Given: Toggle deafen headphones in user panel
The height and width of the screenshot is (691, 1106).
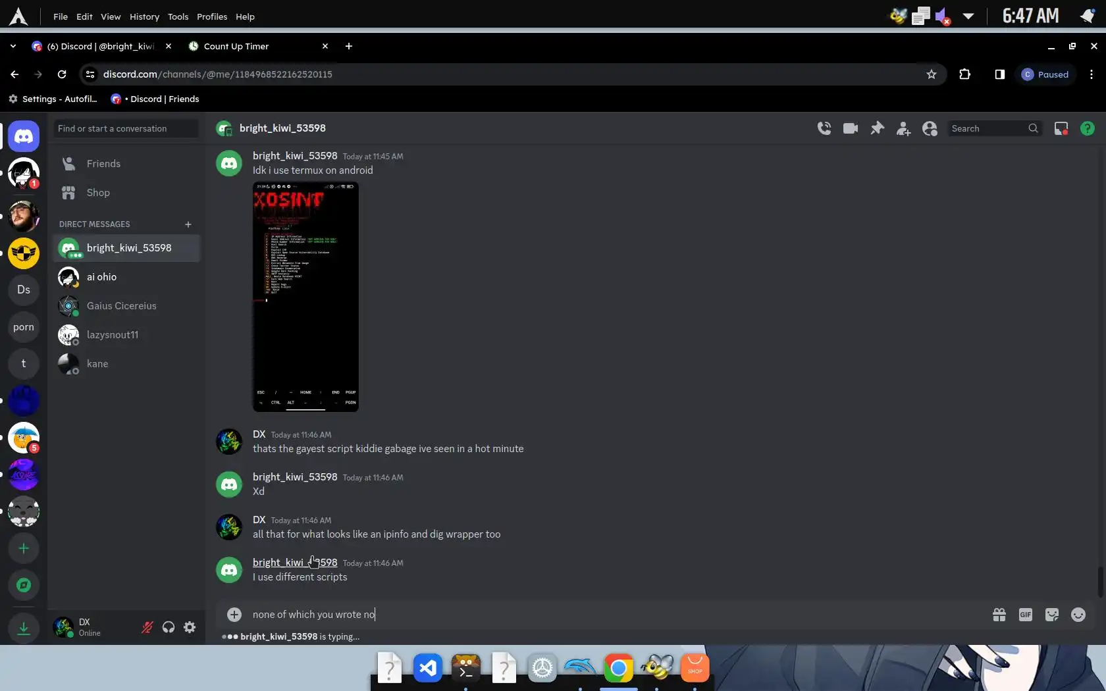Looking at the screenshot, I should click(x=169, y=627).
